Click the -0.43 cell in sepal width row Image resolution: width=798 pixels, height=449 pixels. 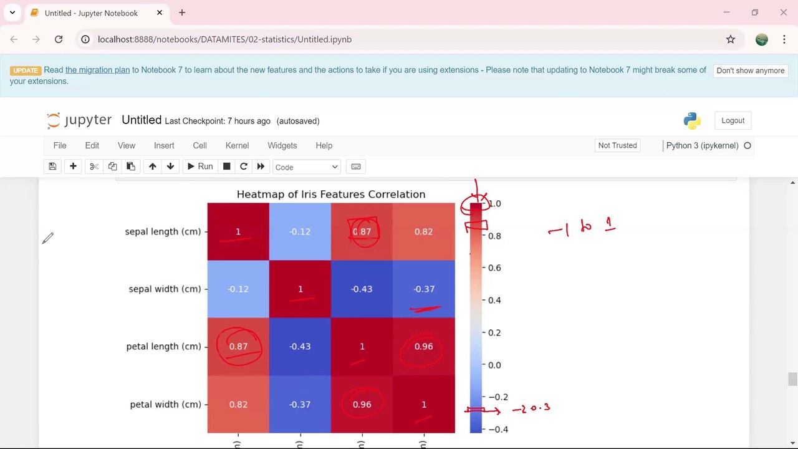362,289
